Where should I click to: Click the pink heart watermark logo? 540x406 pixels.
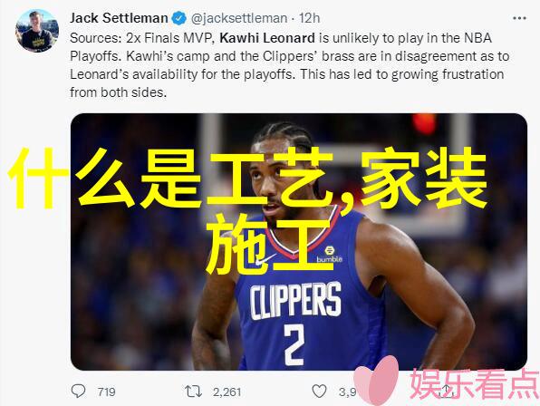[x=377, y=379]
